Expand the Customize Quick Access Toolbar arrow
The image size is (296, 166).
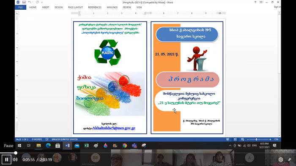[42, 3]
